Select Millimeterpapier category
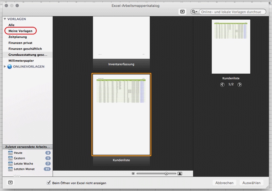272x191 pixels. point(21,61)
